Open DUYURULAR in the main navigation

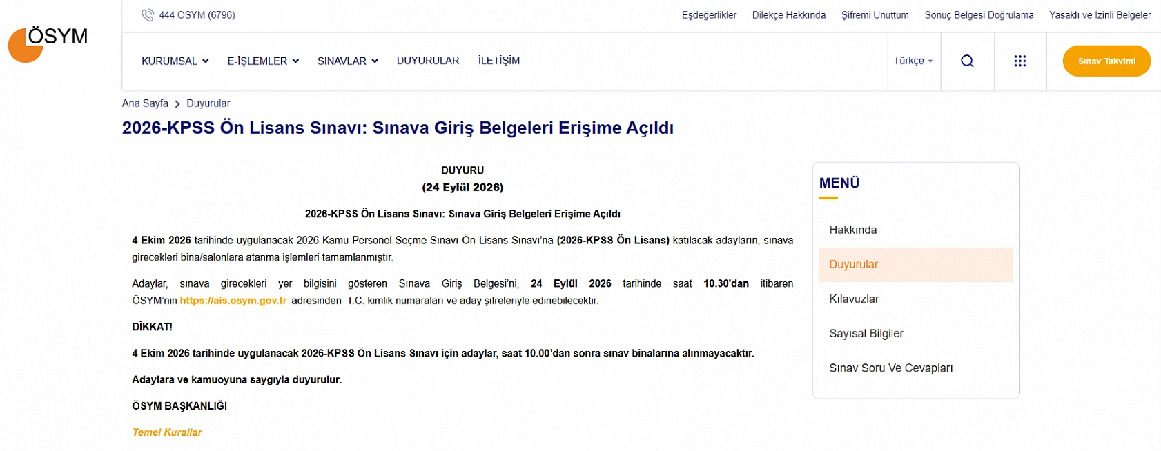[x=428, y=61]
